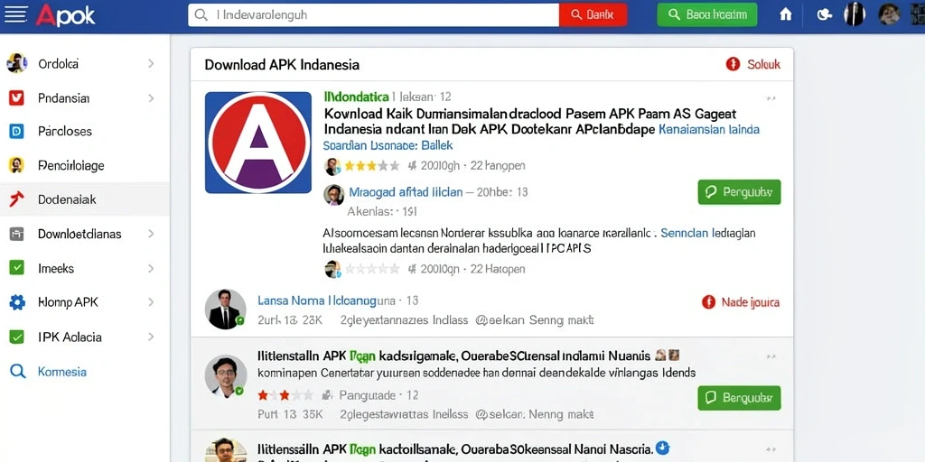
Task: Click the search field with 'Indevarolenguh'
Action: click(x=373, y=14)
